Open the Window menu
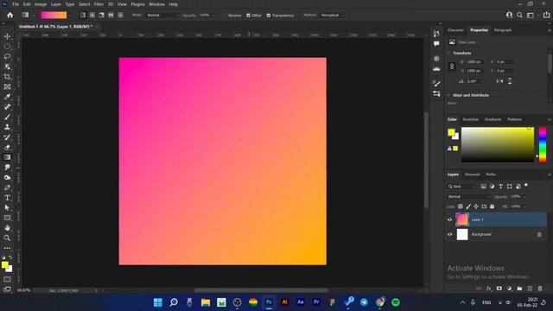553x311 pixels. [x=156, y=4]
